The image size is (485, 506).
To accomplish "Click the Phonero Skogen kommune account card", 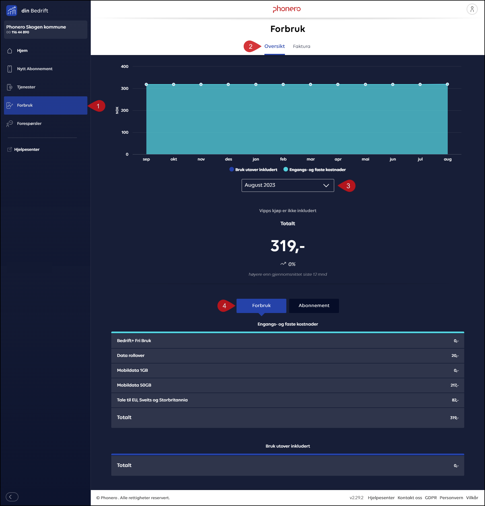I will [x=46, y=29].
